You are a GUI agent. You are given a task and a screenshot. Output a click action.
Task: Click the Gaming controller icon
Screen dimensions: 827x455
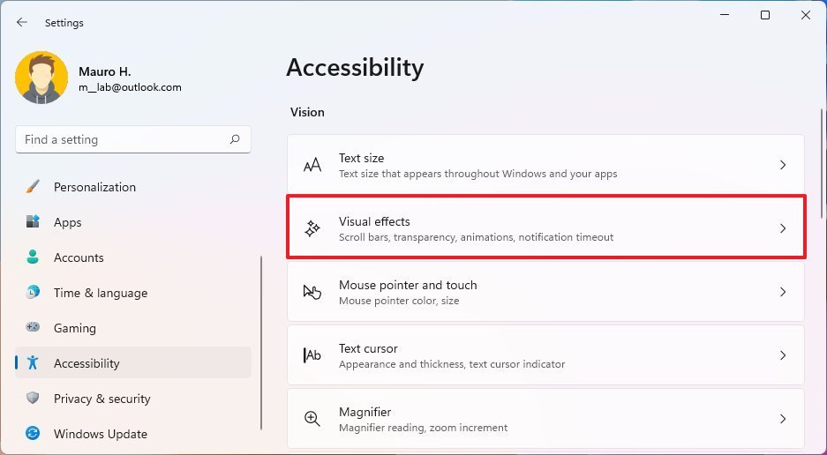pos(33,327)
